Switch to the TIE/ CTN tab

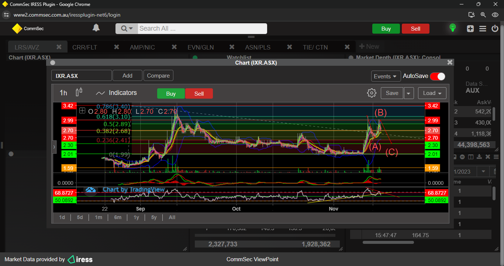[315, 47]
